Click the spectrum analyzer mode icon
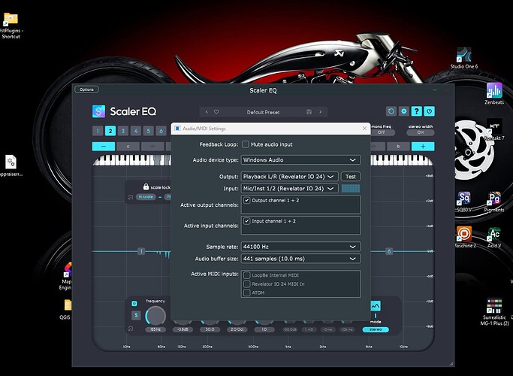This screenshot has height=376, width=513. coord(376,306)
